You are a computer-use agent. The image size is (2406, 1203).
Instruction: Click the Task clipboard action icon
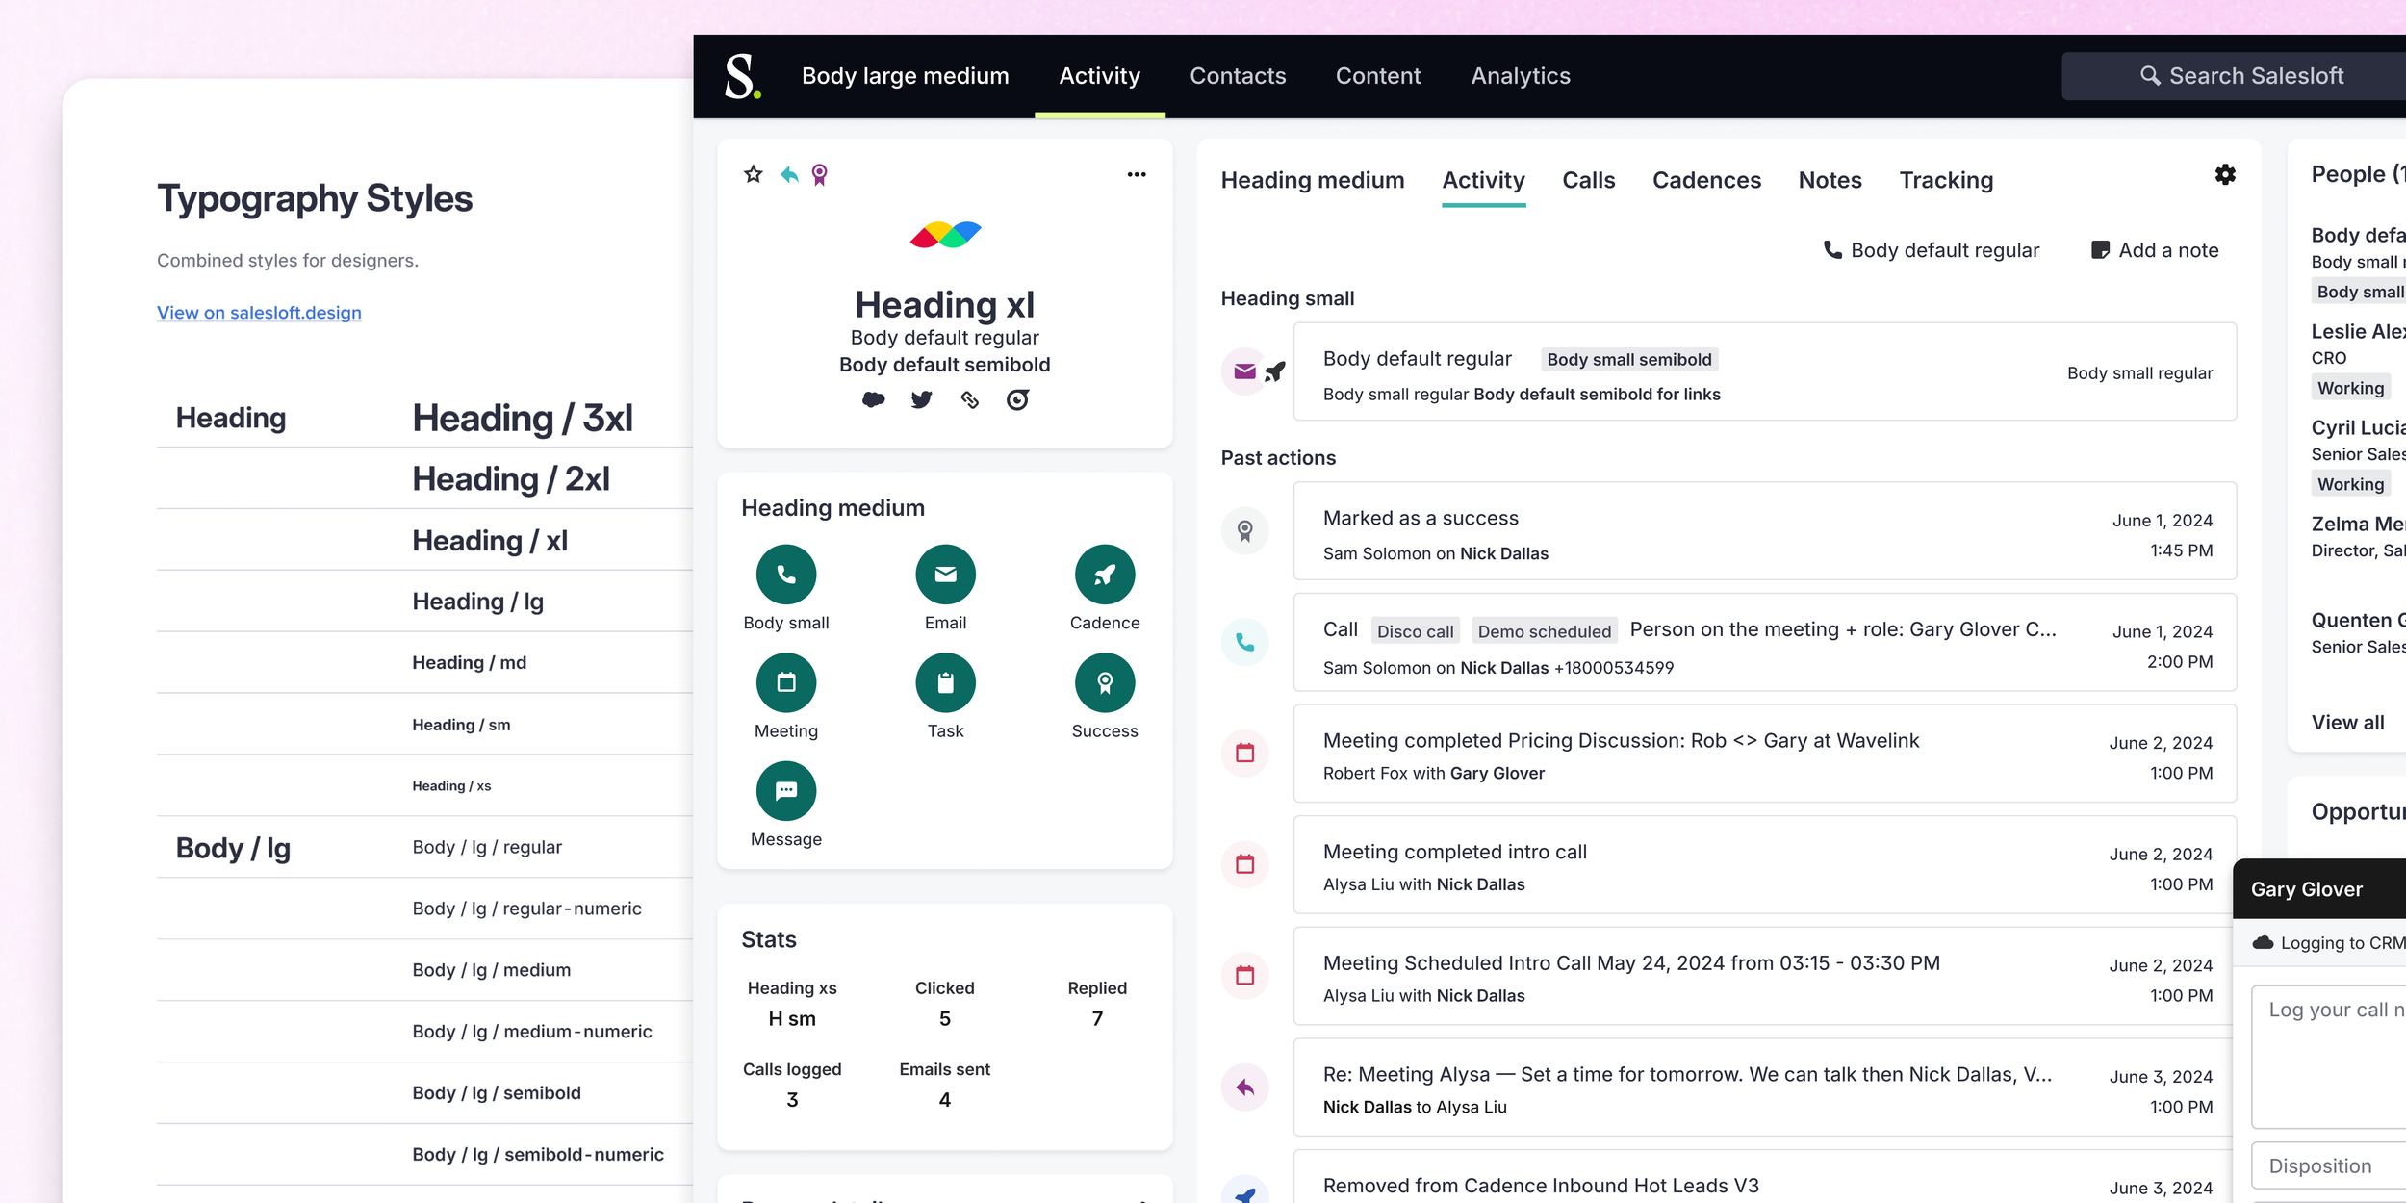click(x=944, y=682)
